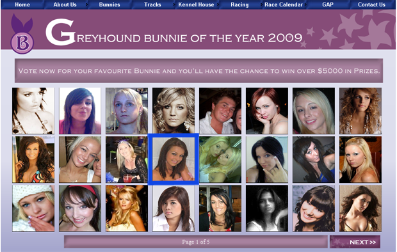
Task: Select the blue-highlighted contestant photo
Action: tap(174, 159)
